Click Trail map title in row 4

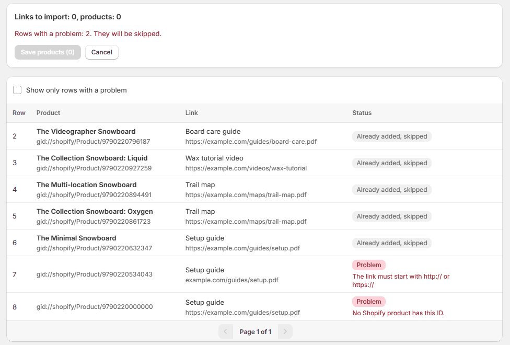(200, 185)
